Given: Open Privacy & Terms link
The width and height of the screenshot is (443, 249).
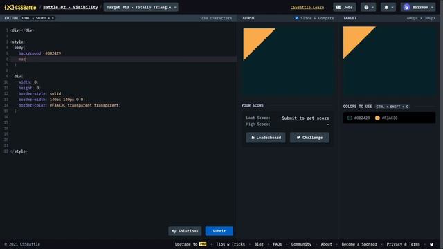Looking at the screenshot, I should (403, 244).
